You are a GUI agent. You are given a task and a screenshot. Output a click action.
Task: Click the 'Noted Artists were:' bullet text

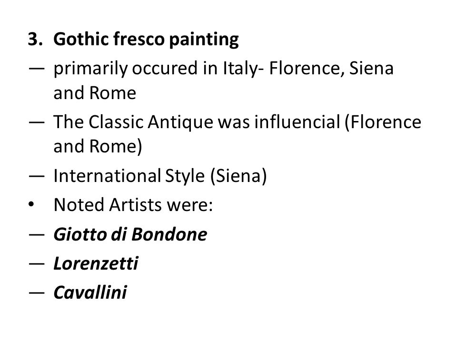click(133, 205)
